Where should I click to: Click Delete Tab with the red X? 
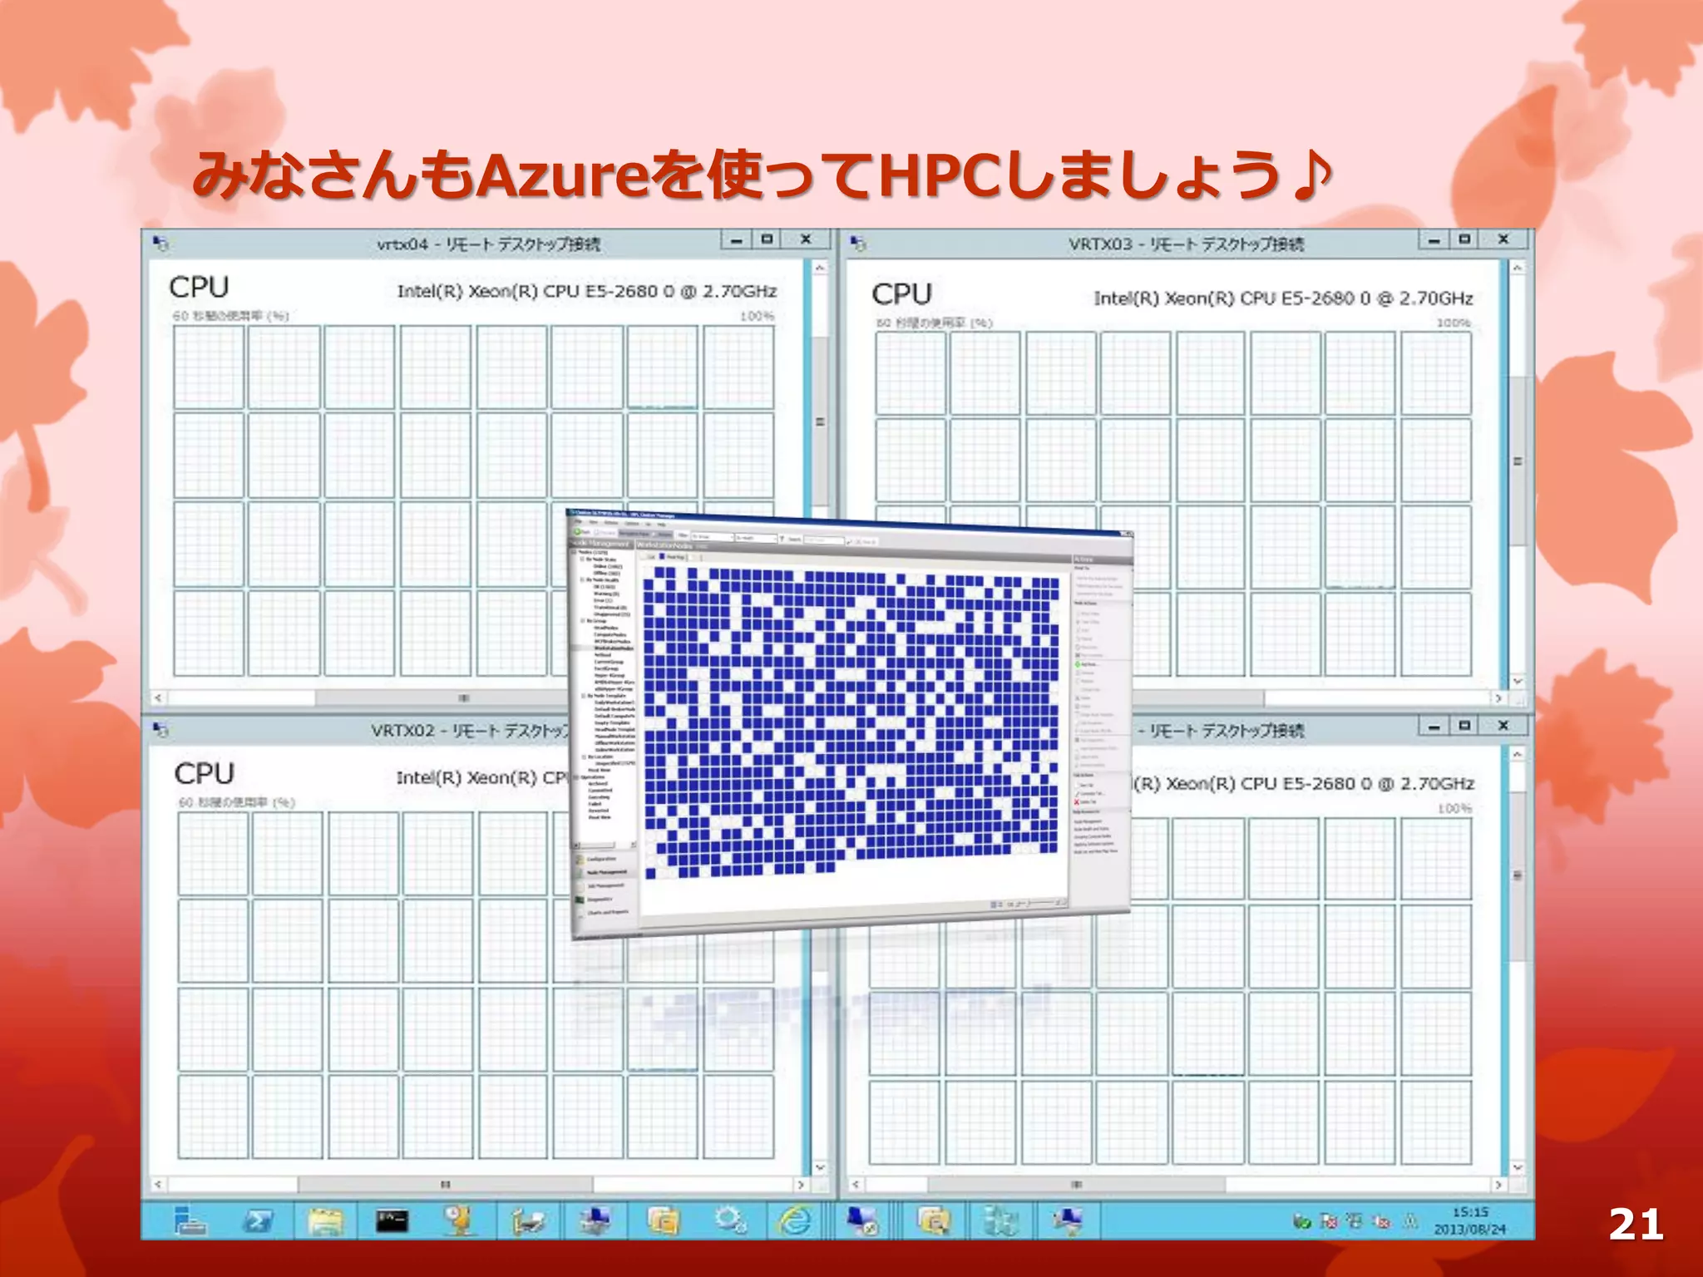coord(1086,801)
